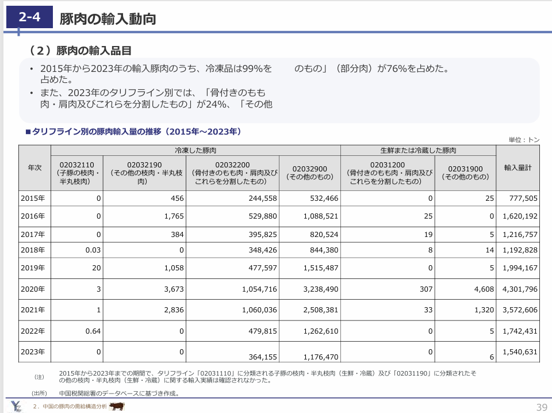
Task: Click the cell value 456
Action: [x=178, y=198]
